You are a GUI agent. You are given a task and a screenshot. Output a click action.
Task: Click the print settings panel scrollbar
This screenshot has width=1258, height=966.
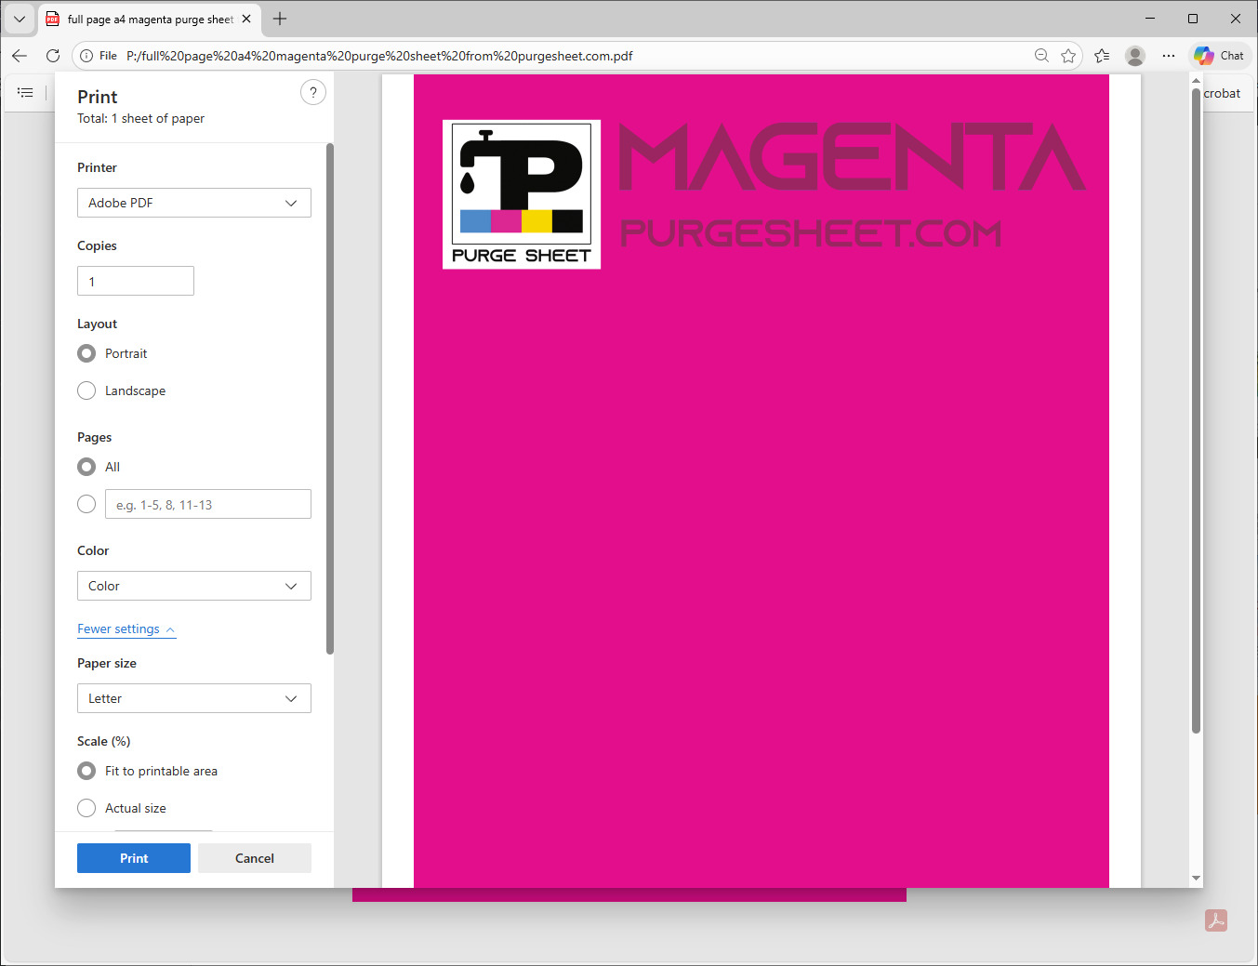pyautogui.click(x=329, y=398)
